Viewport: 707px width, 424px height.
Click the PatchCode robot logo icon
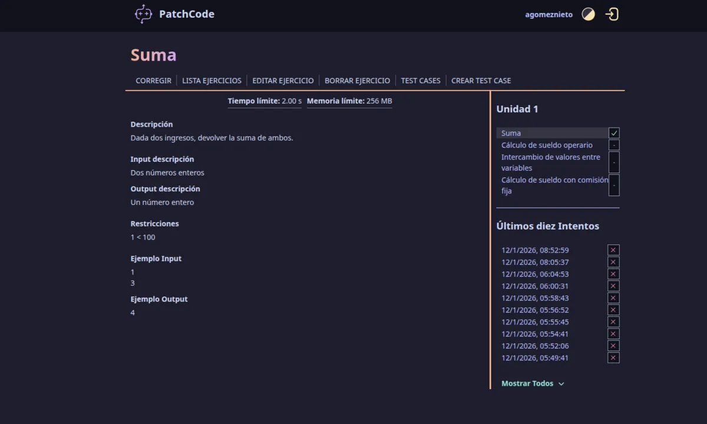click(x=143, y=14)
